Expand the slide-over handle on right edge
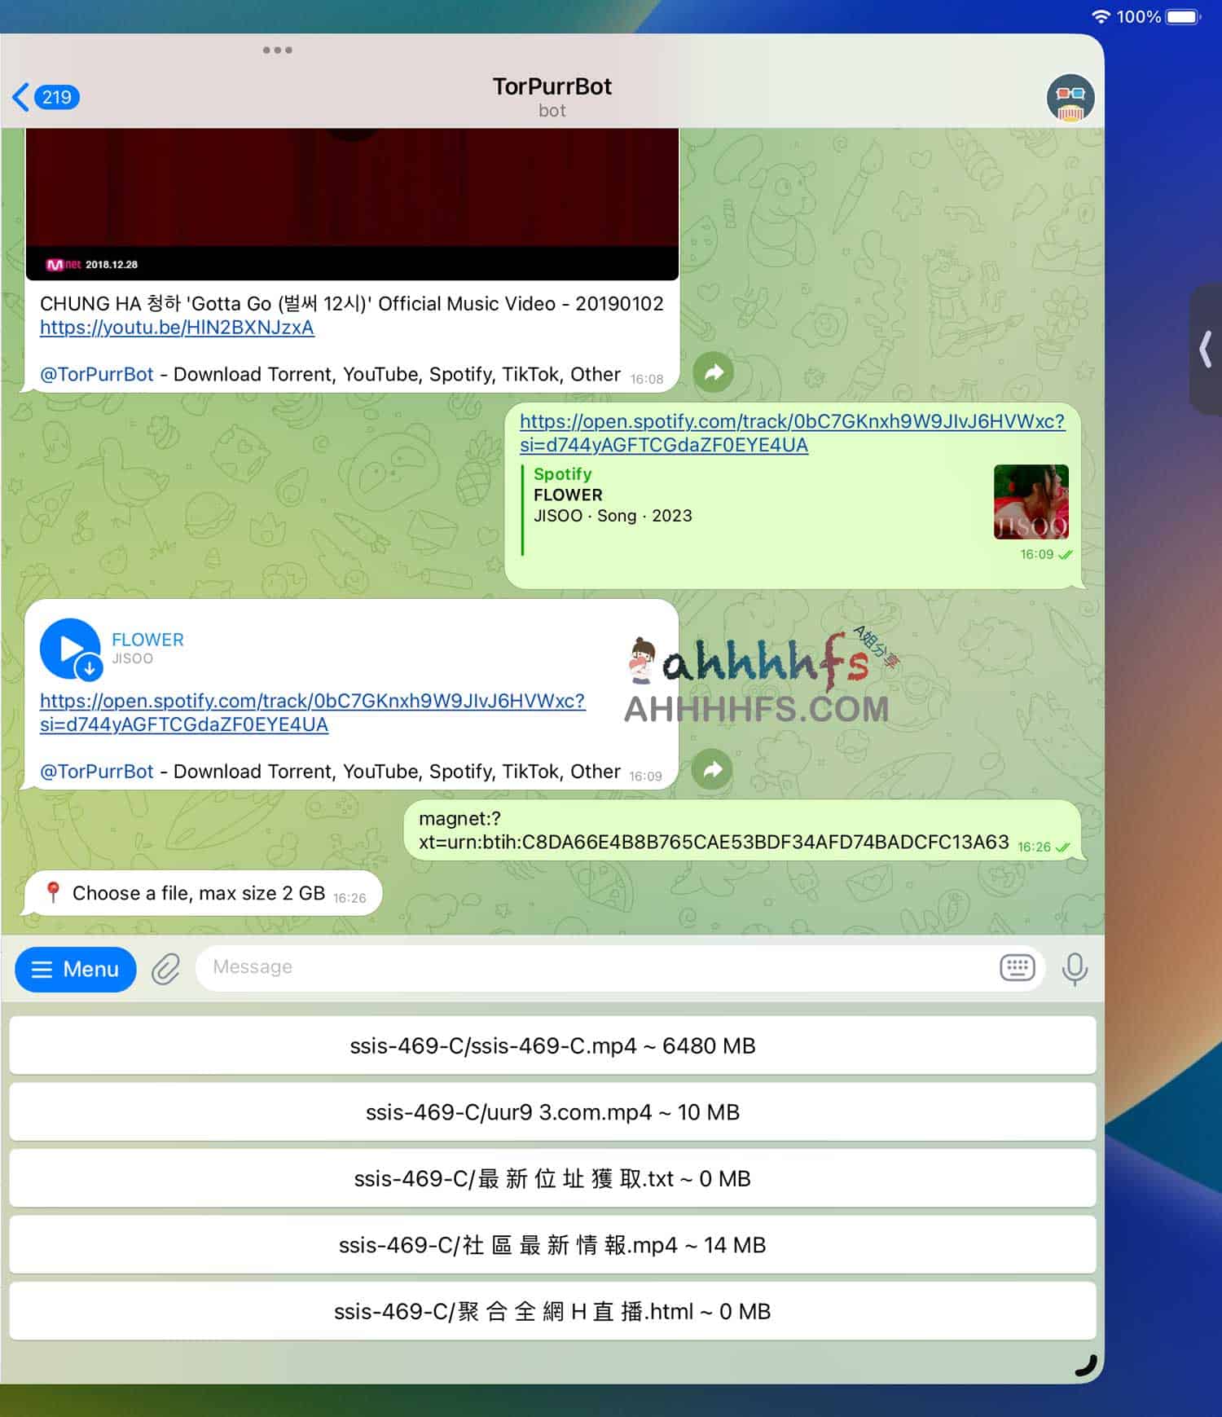The height and width of the screenshot is (1417, 1222). pos(1207,349)
